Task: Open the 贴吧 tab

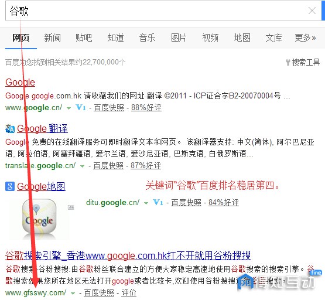Action: [x=84, y=38]
